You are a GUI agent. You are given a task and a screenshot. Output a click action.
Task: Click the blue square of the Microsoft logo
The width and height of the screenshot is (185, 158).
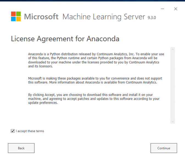coord(13,19)
